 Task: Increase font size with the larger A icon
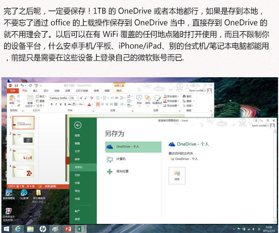81,98
